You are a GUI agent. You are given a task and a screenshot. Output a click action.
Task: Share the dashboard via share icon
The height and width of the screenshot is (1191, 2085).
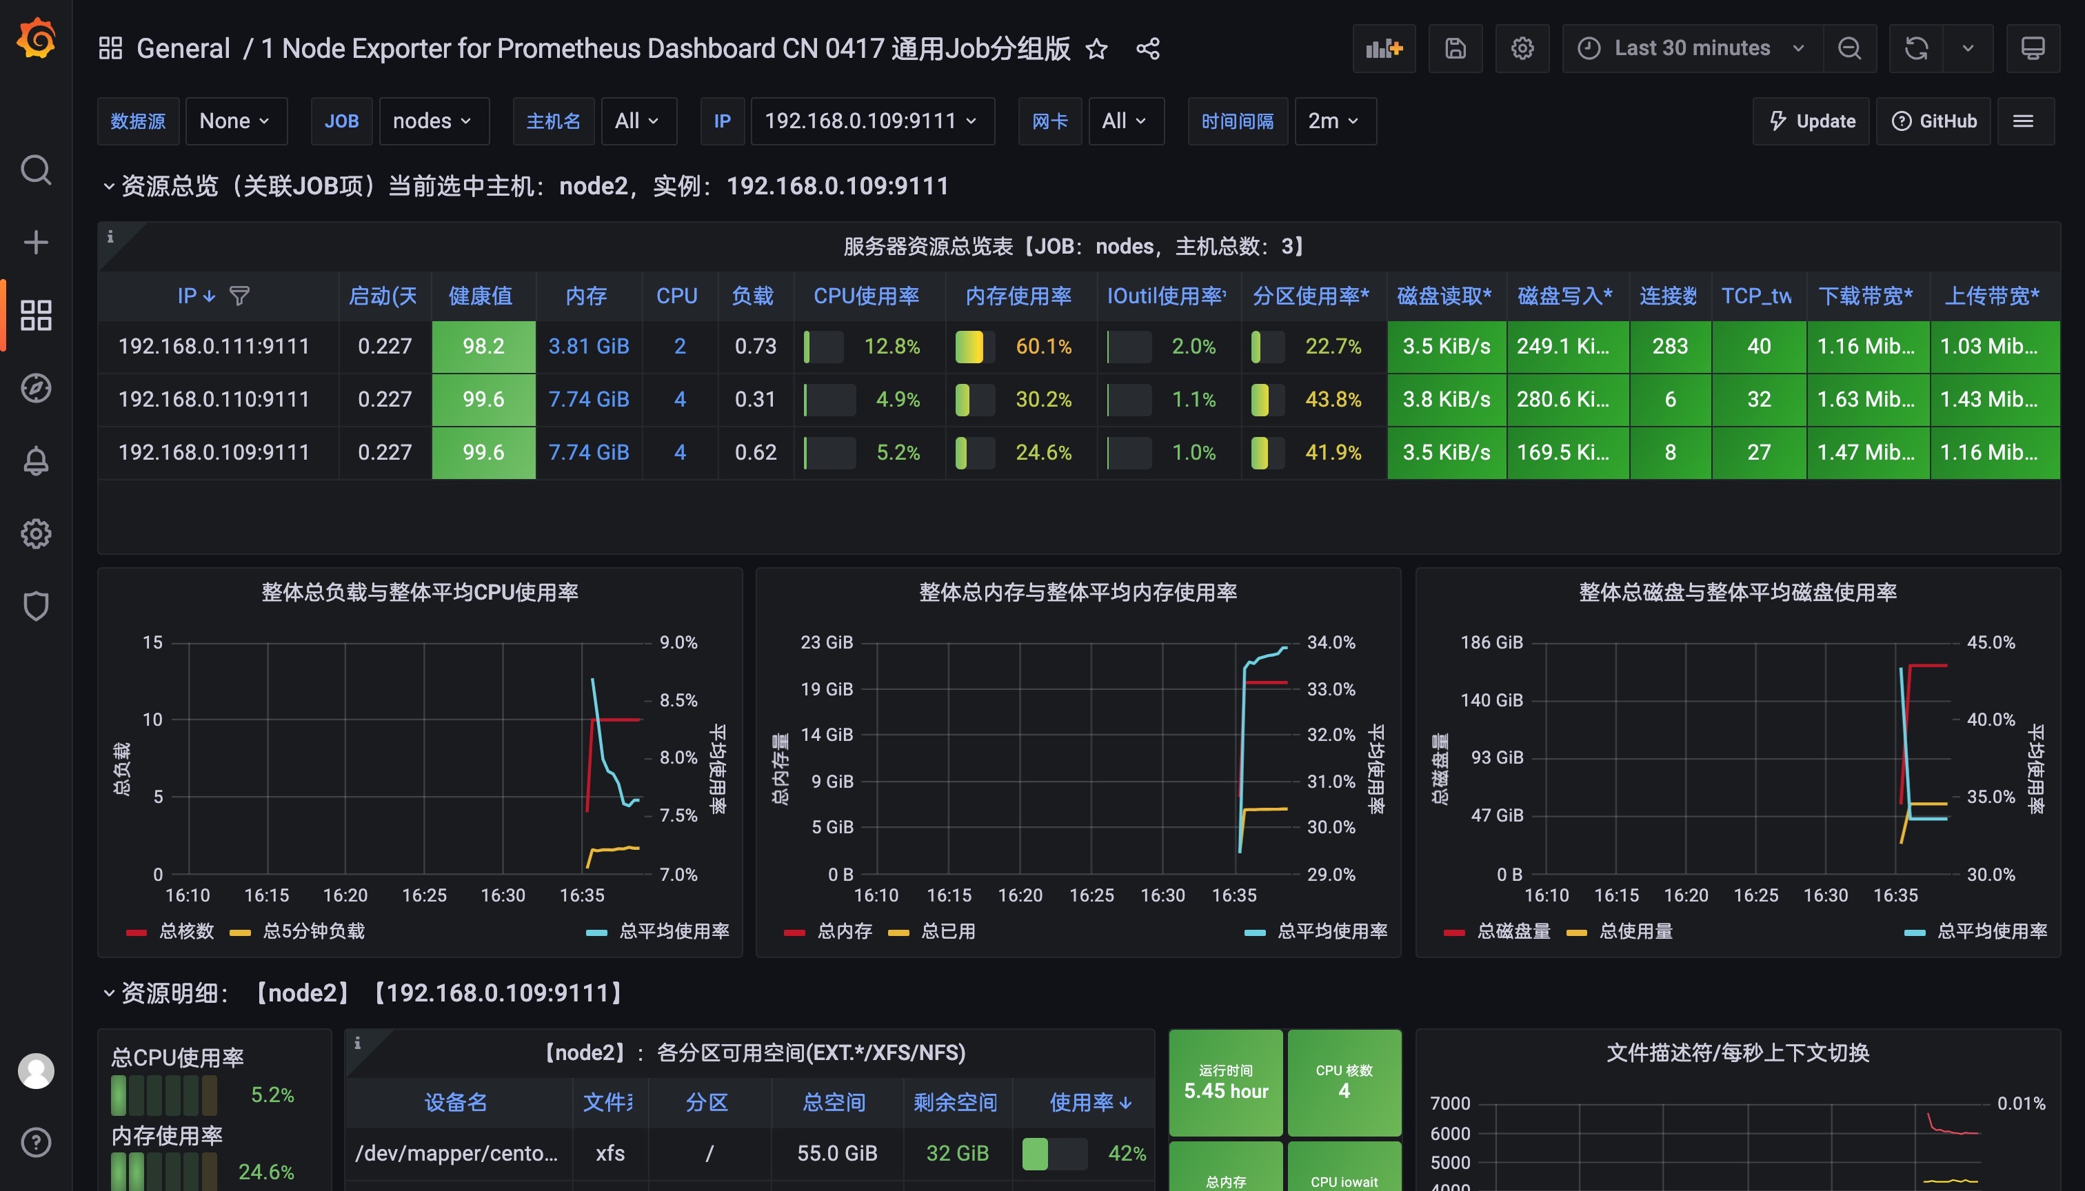tap(1147, 49)
